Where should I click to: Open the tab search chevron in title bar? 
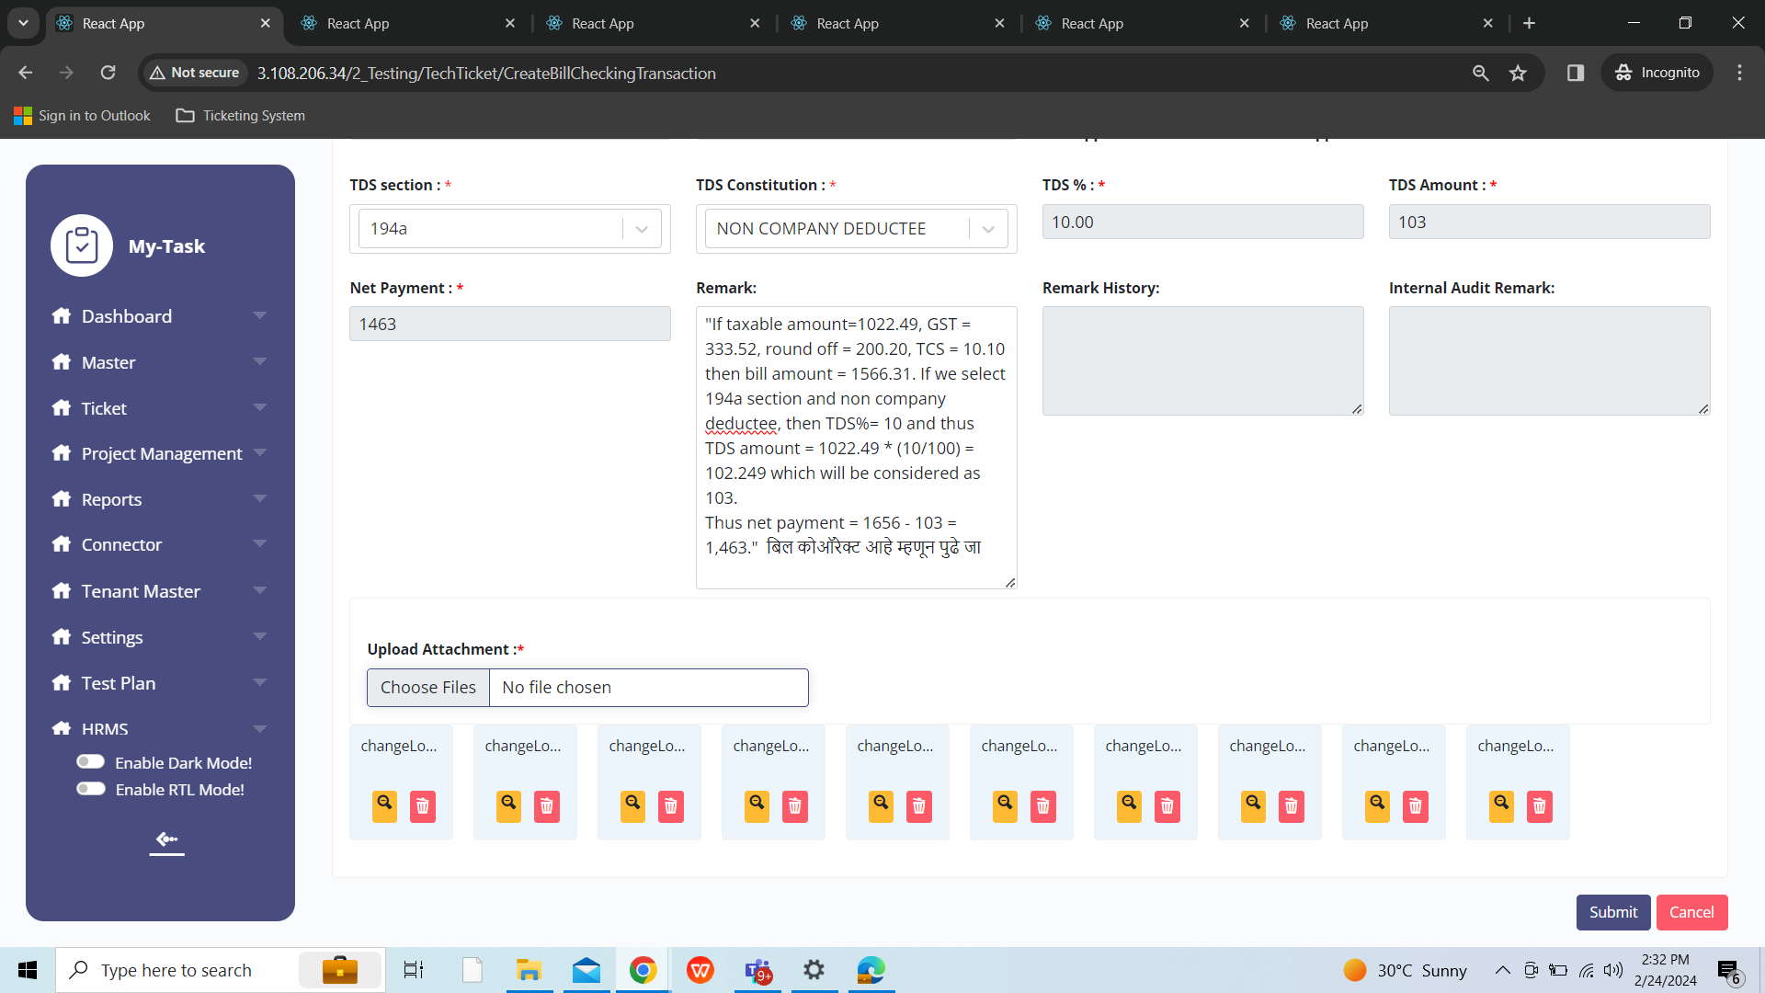tap(23, 23)
